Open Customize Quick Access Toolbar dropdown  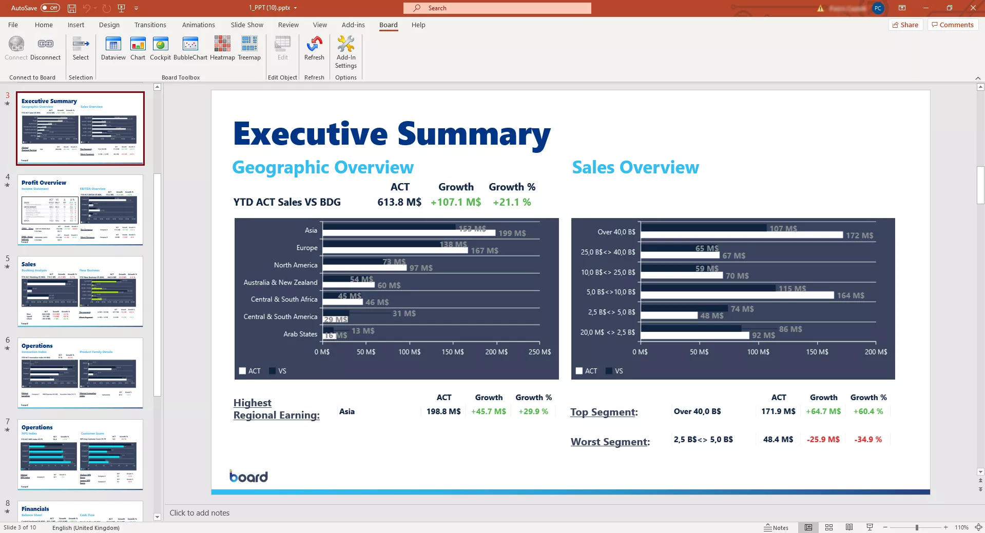(x=137, y=8)
